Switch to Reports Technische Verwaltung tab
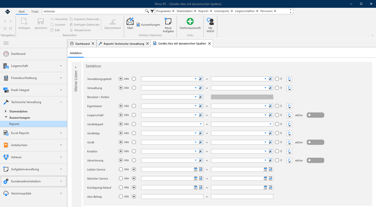The image size is (376, 207). [x=124, y=44]
